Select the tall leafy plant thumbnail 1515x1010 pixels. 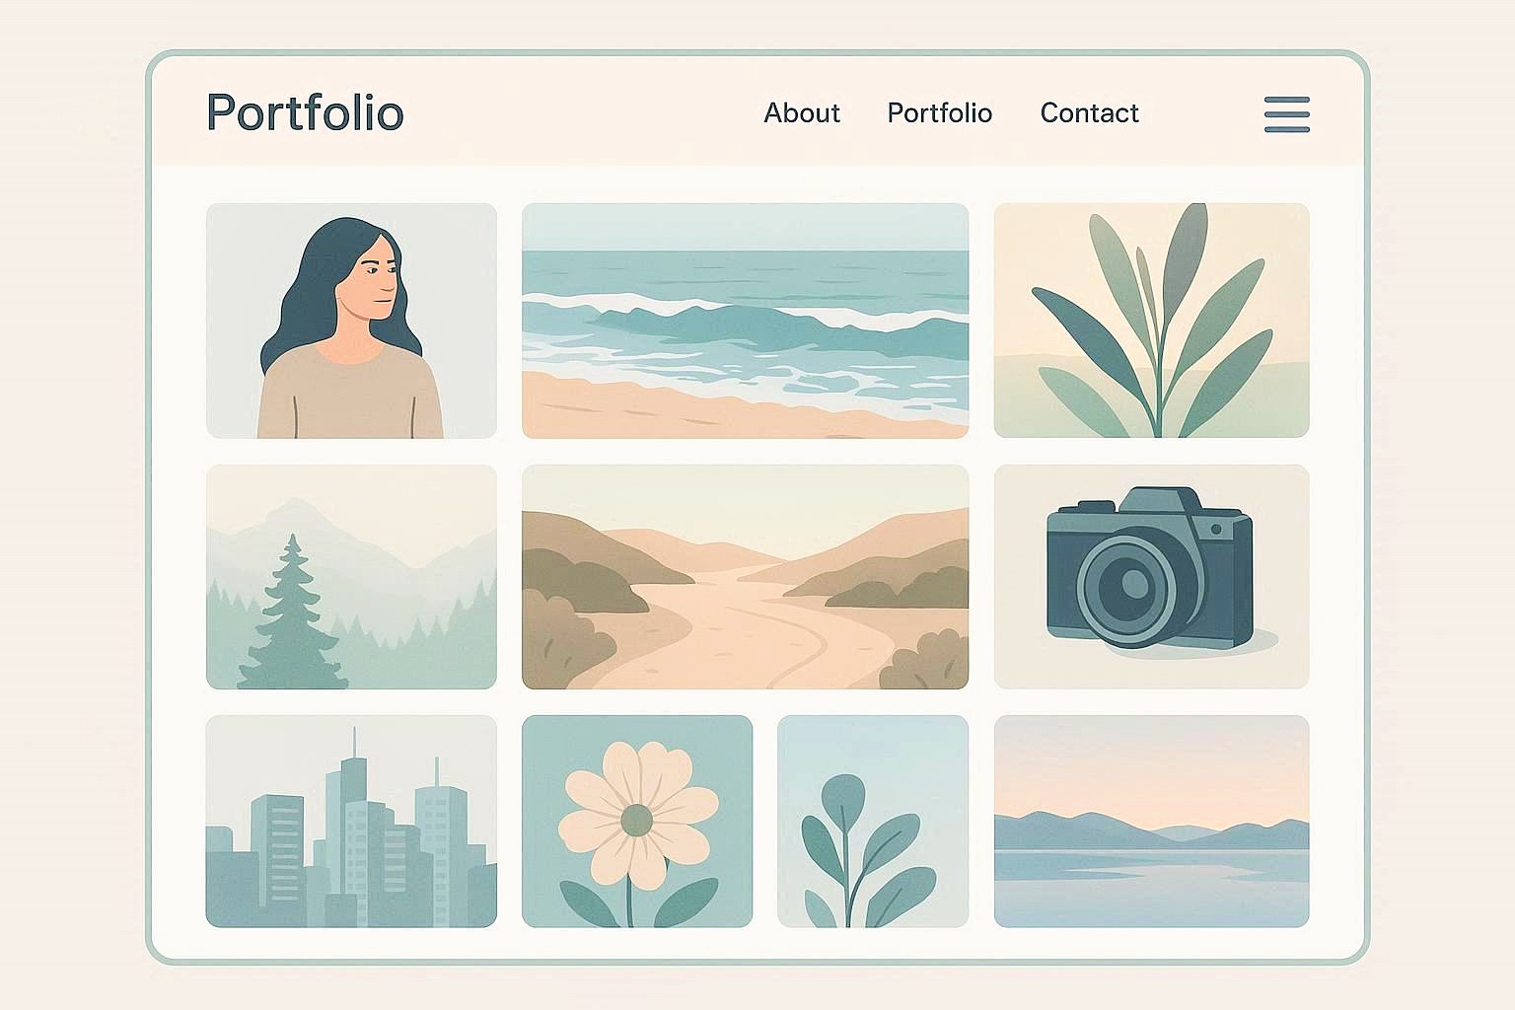click(x=1151, y=321)
